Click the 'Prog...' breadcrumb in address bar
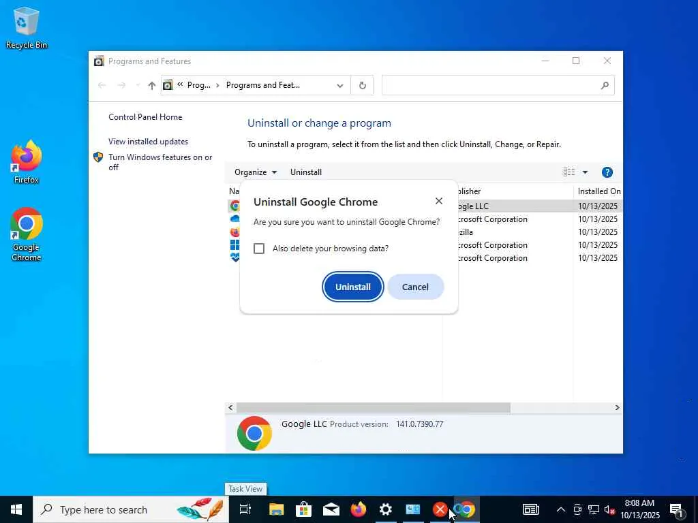Screen dimensions: 698x523 click(199, 85)
